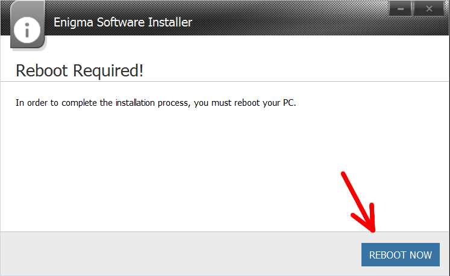
Task: Close the installer with the X icon
Action: click(x=429, y=9)
